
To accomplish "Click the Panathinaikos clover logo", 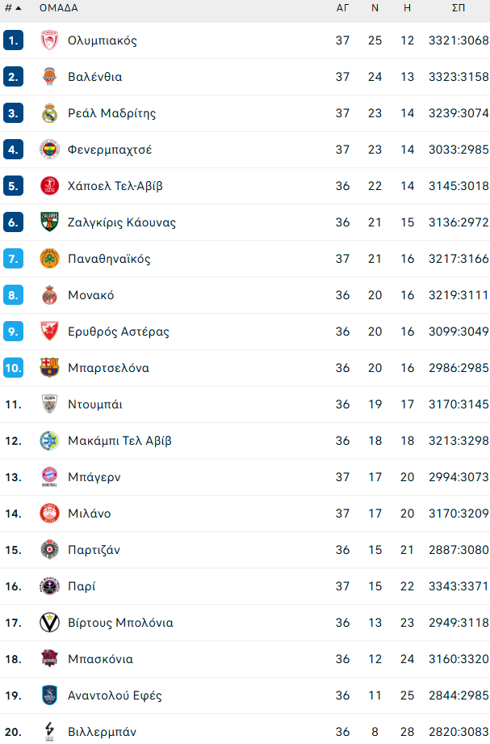I will tap(49, 259).
